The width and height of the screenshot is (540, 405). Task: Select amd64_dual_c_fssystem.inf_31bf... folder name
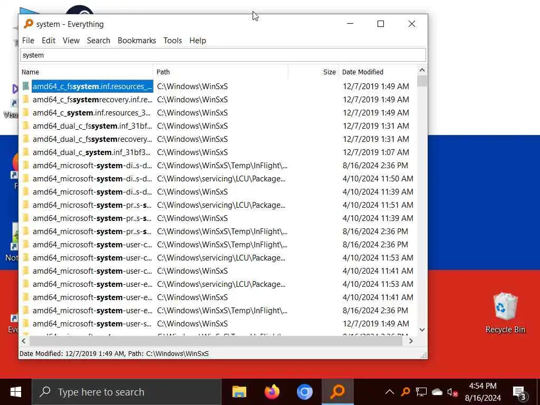[92, 126]
